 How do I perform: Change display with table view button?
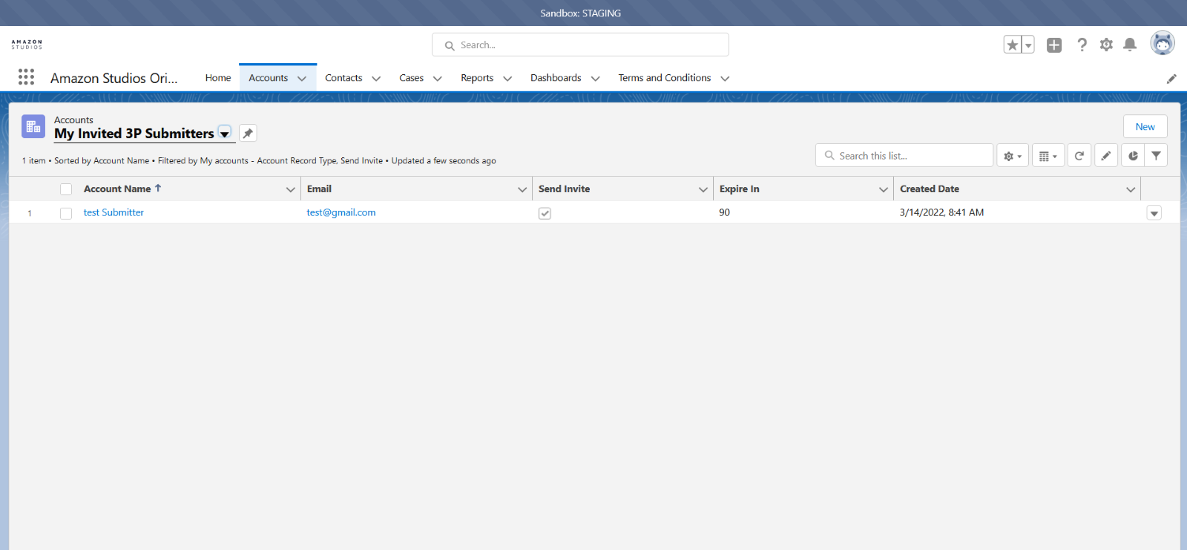(x=1048, y=156)
